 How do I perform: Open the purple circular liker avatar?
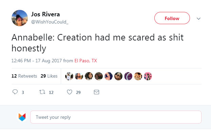point(128,76)
